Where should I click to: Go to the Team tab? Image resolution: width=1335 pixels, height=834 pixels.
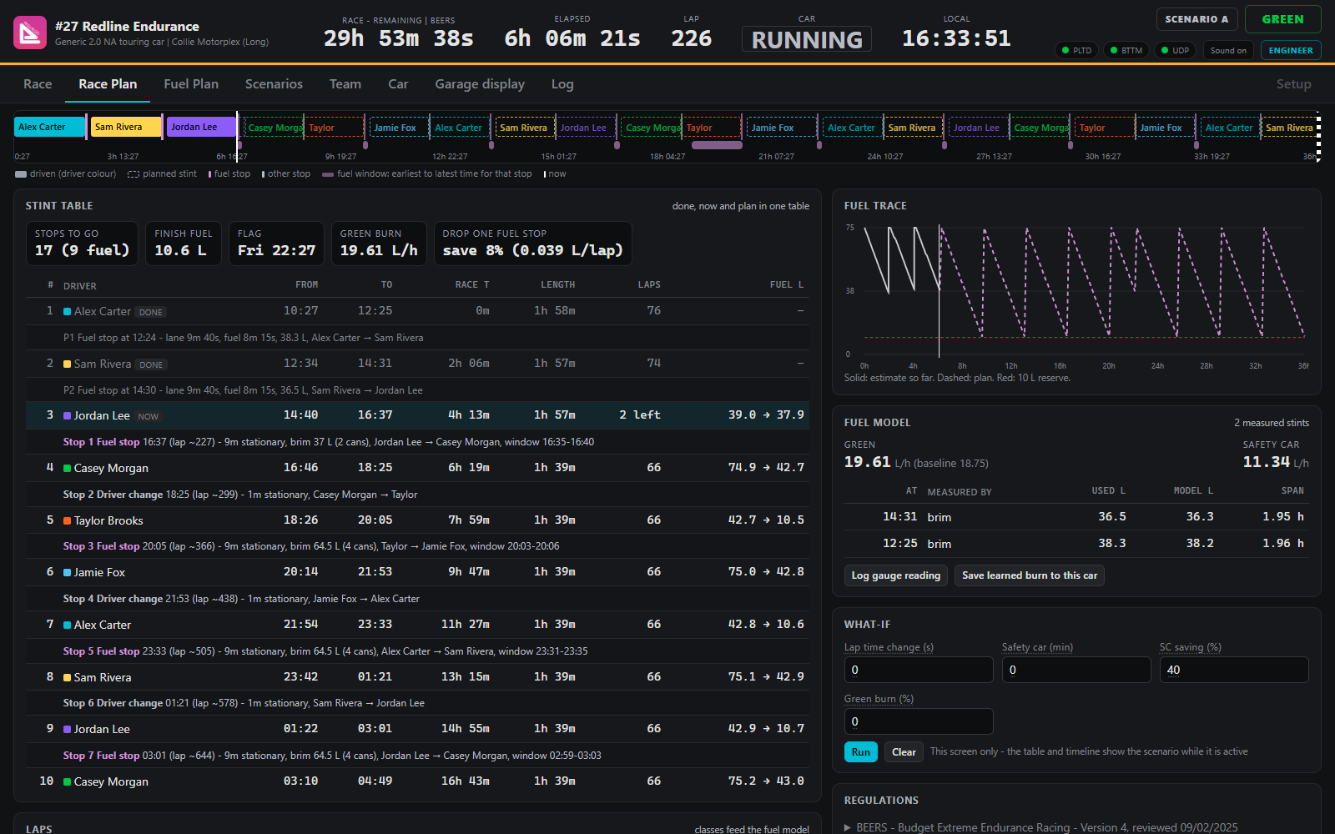(x=345, y=84)
